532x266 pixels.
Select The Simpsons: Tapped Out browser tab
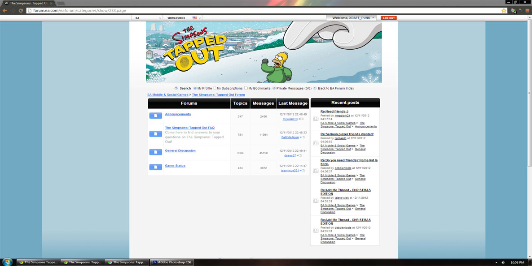[x=28, y=3]
